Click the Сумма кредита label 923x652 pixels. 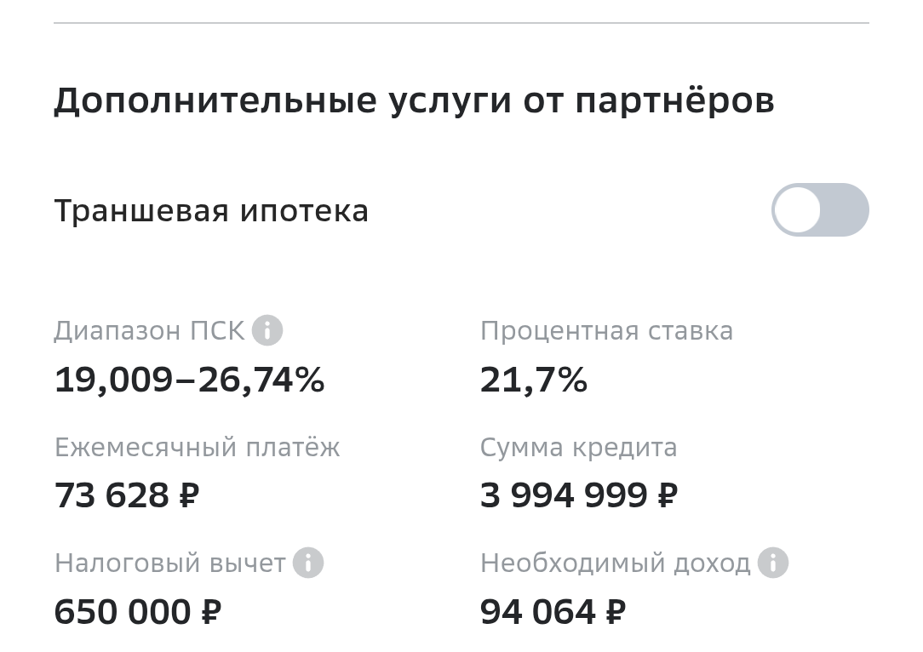pos(578,447)
